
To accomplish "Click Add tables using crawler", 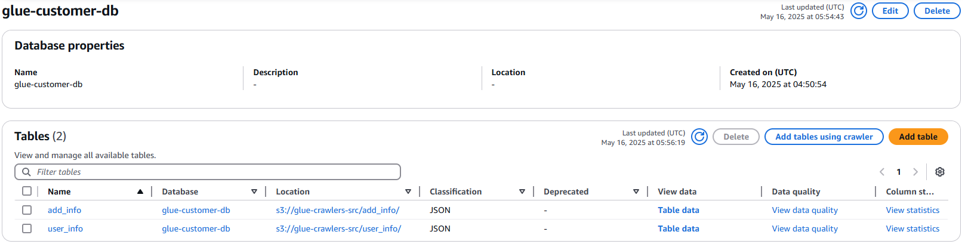I will pos(824,137).
